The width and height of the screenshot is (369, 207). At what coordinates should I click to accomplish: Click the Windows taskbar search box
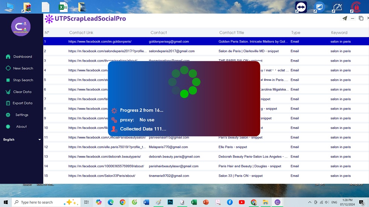(x=38, y=202)
